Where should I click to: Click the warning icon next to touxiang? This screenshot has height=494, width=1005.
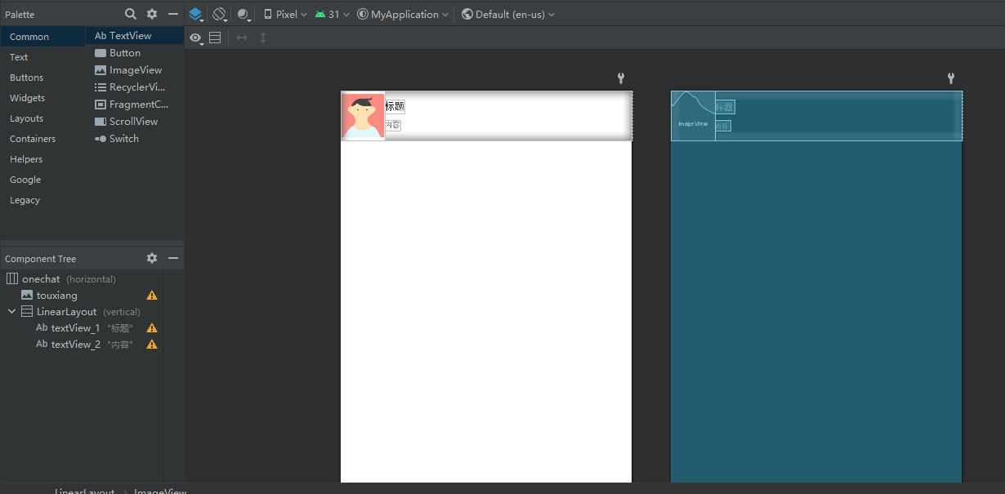click(x=151, y=295)
